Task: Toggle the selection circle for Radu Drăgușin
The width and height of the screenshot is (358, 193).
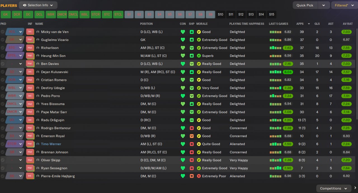Action: [x=3, y=120]
